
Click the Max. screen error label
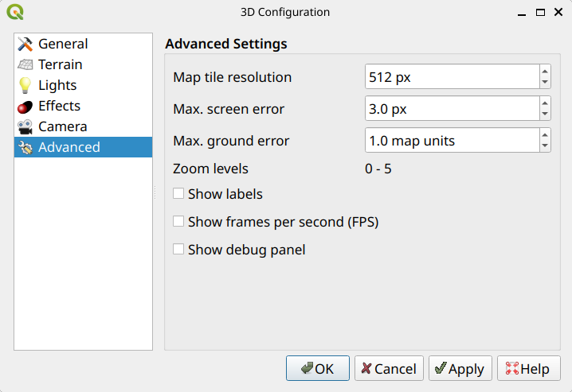pyautogui.click(x=229, y=109)
